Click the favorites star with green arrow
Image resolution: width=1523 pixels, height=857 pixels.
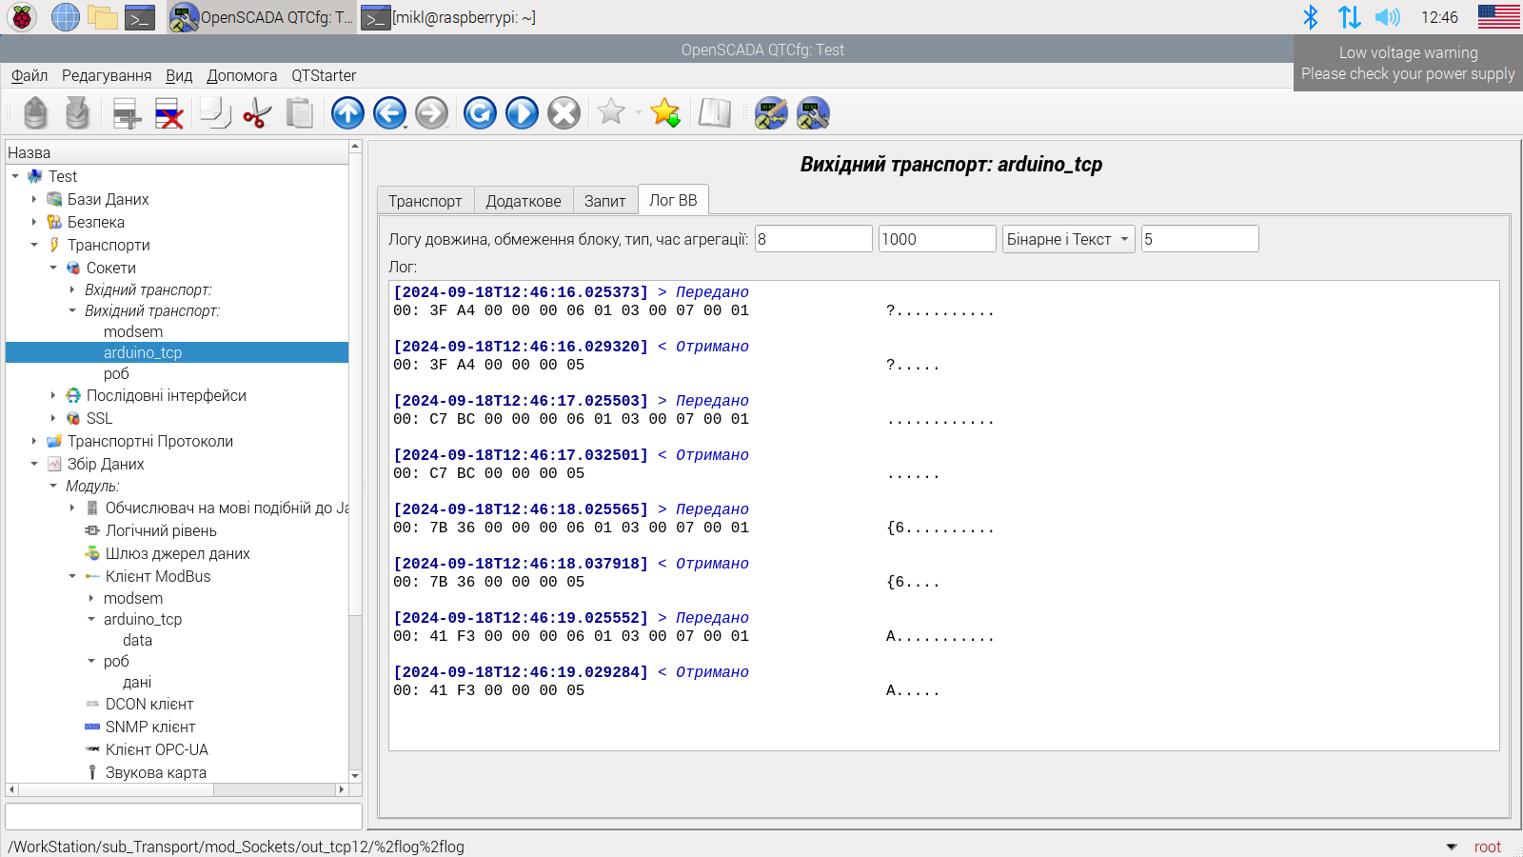664,113
